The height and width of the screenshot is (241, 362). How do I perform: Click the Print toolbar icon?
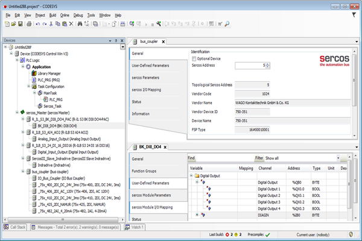pyautogui.click(x=28, y=23)
